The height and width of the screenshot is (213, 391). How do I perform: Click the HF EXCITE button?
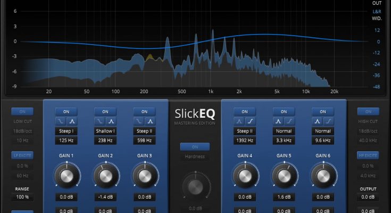pos(368,155)
